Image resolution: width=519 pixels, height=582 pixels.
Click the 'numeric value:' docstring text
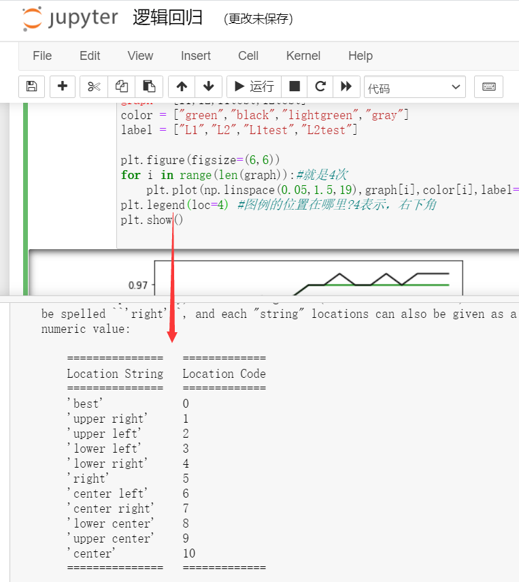(x=86, y=329)
